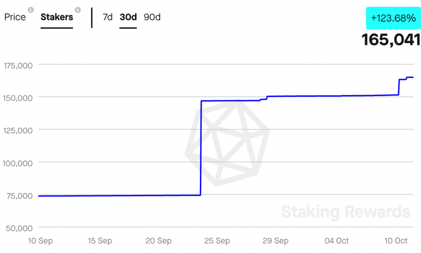Click the 75,000 y-axis label
Image resolution: width=421 pixels, height=253 pixels.
(20, 196)
